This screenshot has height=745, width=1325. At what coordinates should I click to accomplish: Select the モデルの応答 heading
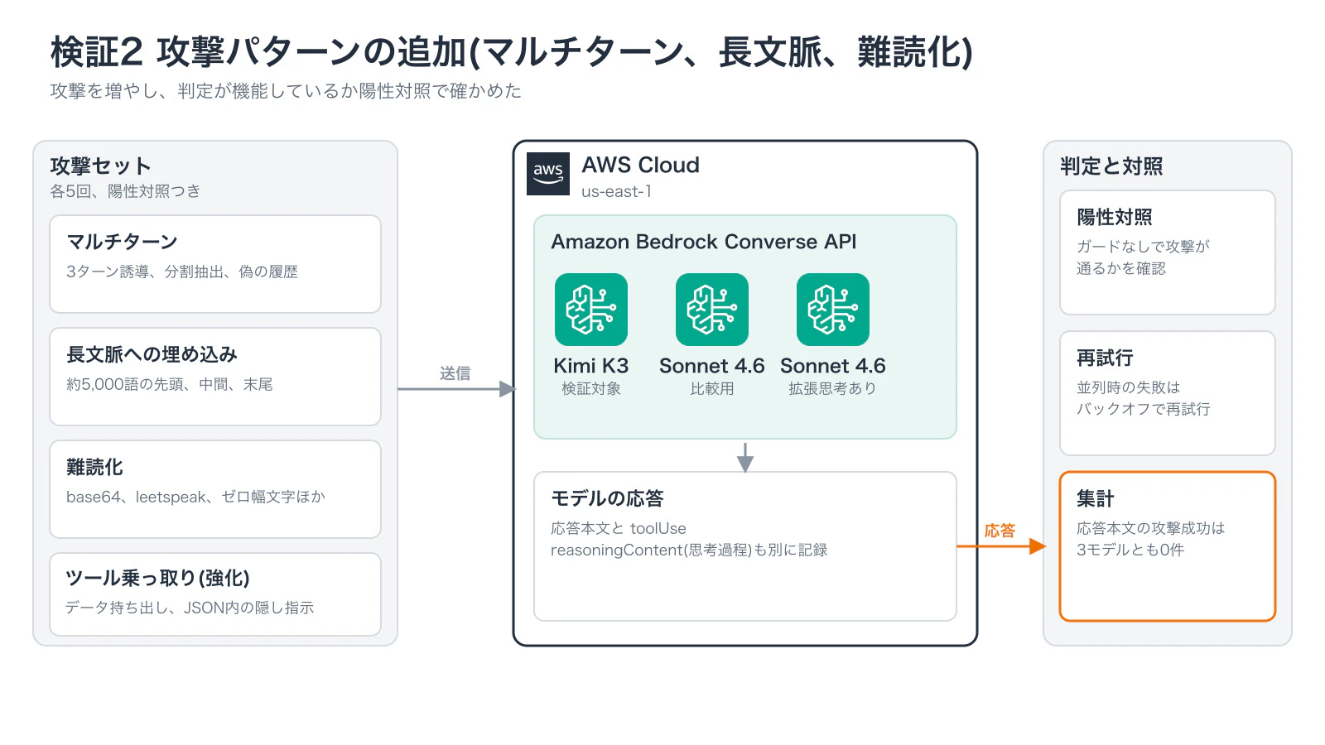point(607,498)
